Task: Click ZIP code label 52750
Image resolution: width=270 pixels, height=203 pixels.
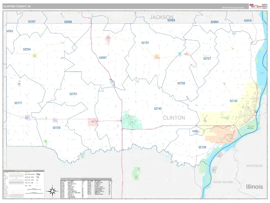Action: click(x=181, y=83)
